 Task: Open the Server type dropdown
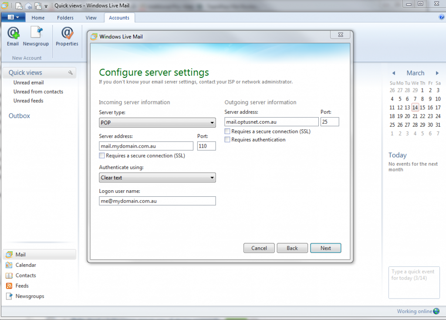point(212,122)
